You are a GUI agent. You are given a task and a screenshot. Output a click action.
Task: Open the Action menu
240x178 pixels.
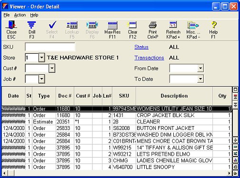[x=20, y=15]
